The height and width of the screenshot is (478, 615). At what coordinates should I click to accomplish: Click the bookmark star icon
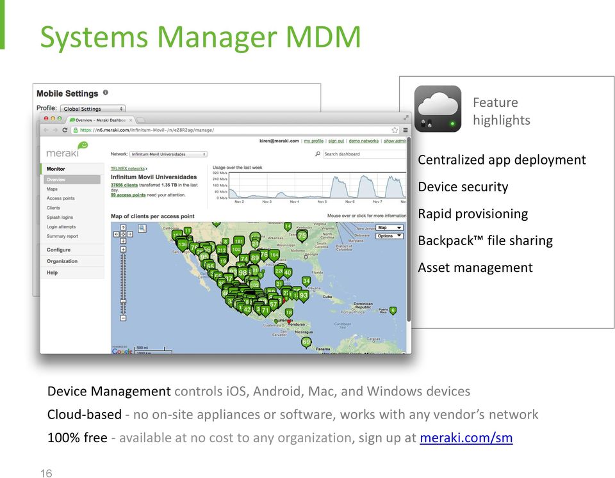point(395,130)
